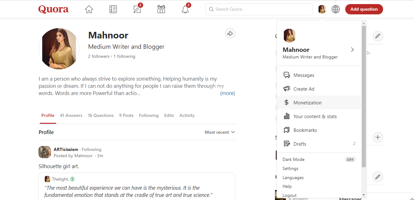Switch to the 16 Questions tab

[101, 115]
